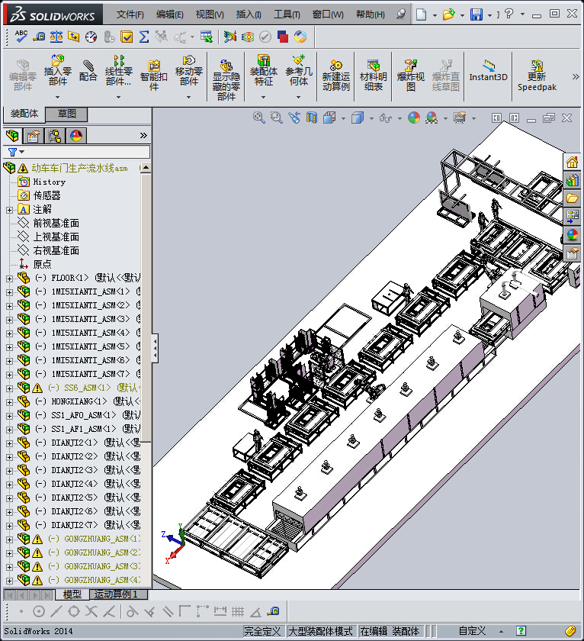Open DisplayManager color ball tab

point(76,135)
